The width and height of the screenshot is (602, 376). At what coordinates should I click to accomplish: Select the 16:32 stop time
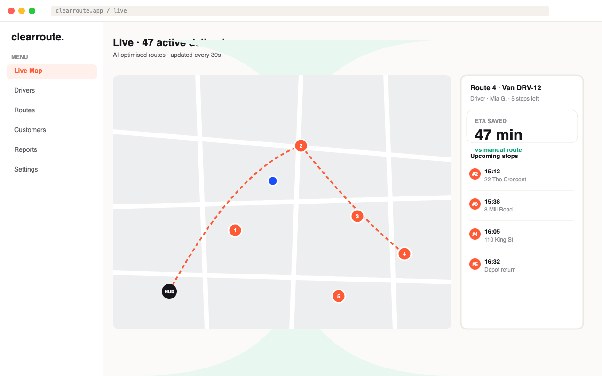pyautogui.click(x=492, y=262)
